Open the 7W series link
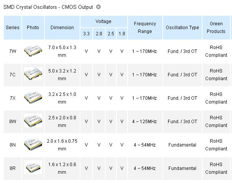 click(13, 51)
